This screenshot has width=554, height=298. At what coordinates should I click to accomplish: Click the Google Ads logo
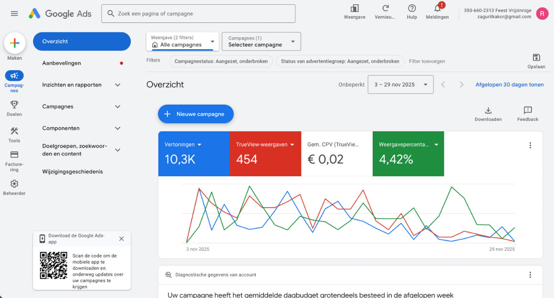(x=60, y=14)
